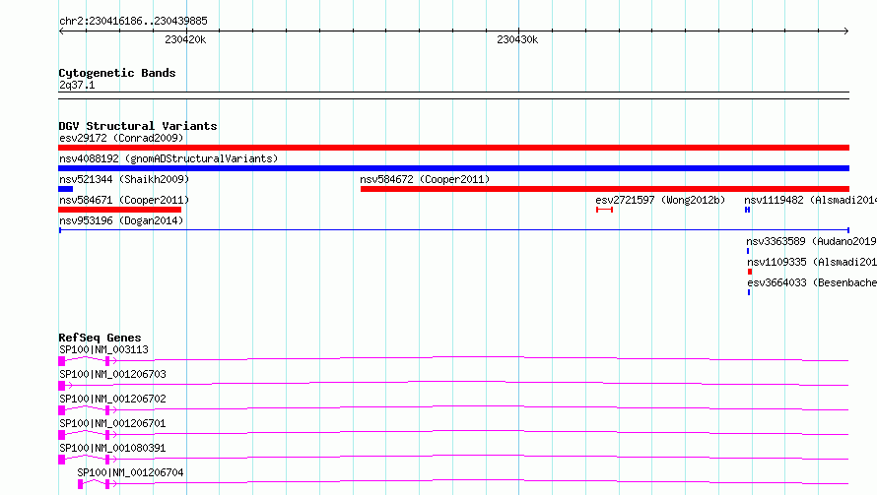The image size is (877, 495).
Task: Open the nsv584672 (Cooper2011) label
Action: pos(425,179)
